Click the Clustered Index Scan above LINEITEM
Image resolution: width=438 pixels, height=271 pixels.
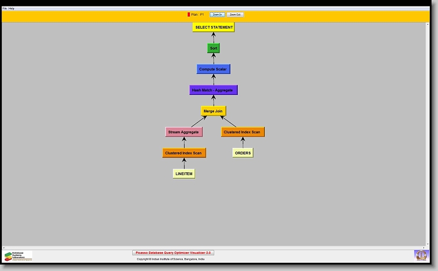184,153
